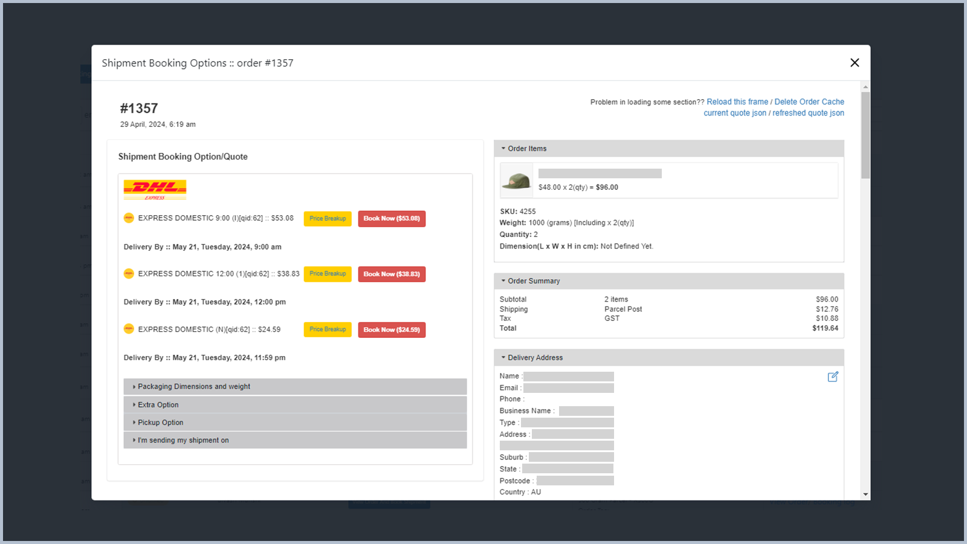This screenshot has width=967, height=544.
Task: View Price Breakup for EXPRESS DOMESTIC 12:00
Action: click(x=327, y=273)
